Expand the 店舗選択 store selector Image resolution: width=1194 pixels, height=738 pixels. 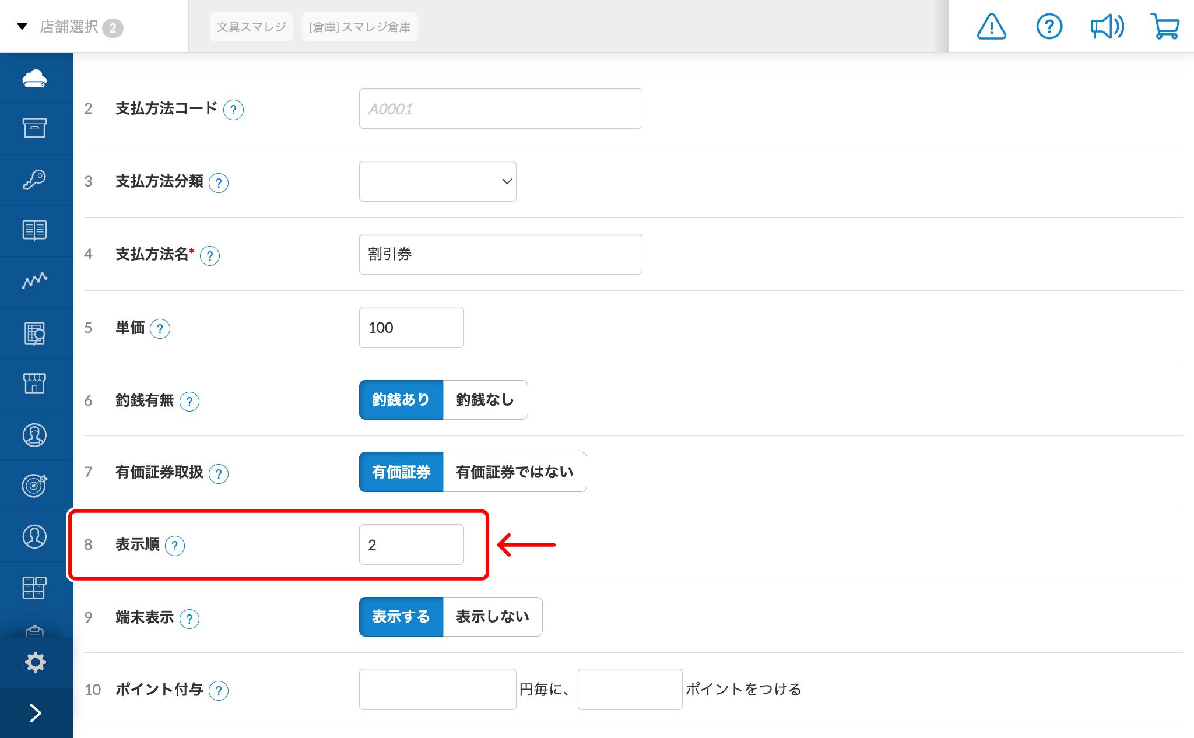tap(70, 27)
